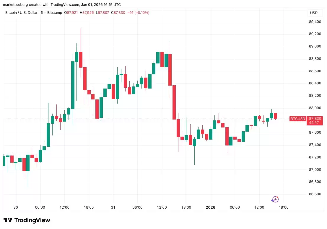Click the TradingView logo at the bottom
The height and width of the screenshot is (229, 327).
pos(27,220)
